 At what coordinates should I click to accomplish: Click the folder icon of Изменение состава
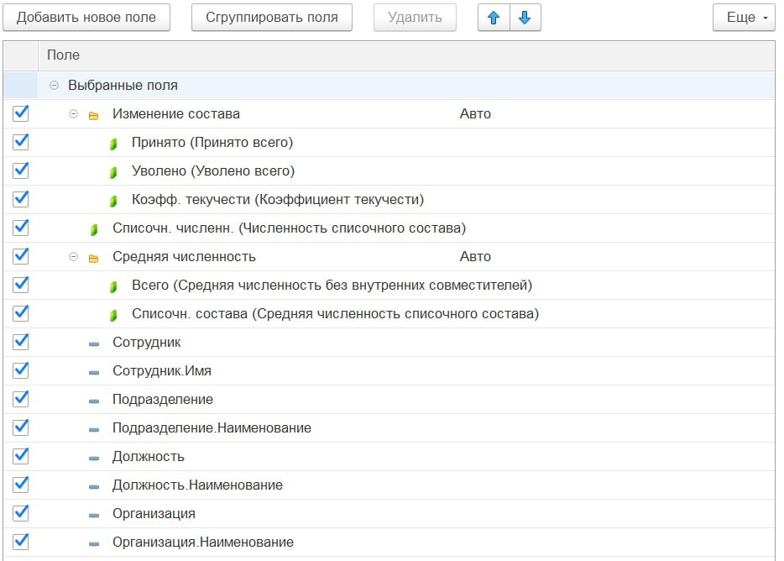click(94, 115)
